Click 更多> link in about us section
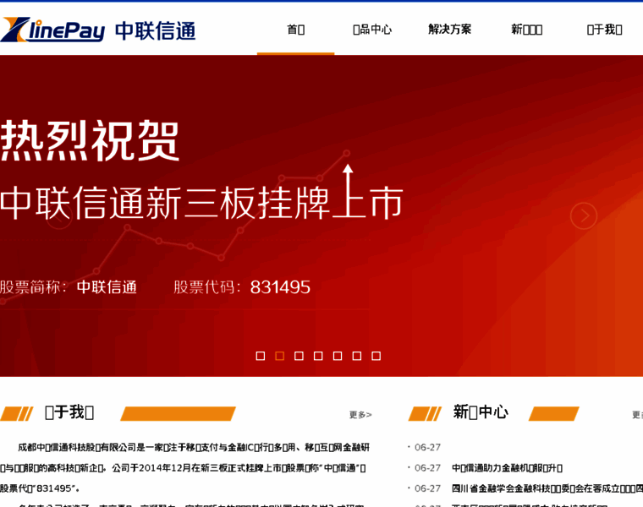Screen dimensions: 643x507 [x=360, y=415]
